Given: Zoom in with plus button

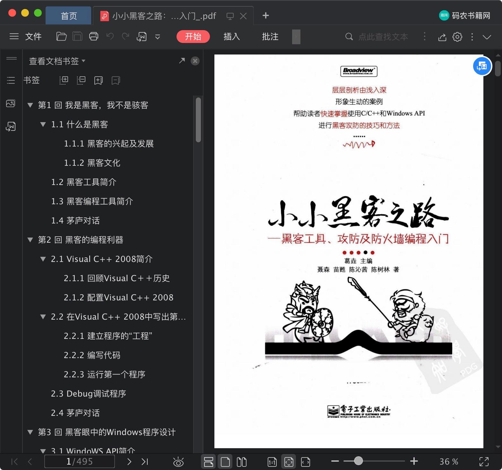Looking at the screenshot, I should pyautogui.click(x=414, y=461).
